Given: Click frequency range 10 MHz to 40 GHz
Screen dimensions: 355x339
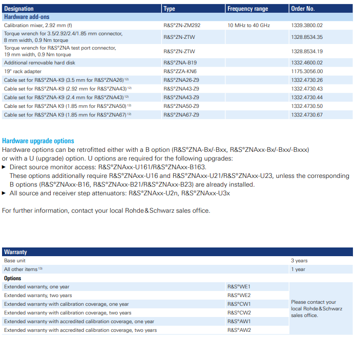Looking at the screenshot, I should pos(248,26).
